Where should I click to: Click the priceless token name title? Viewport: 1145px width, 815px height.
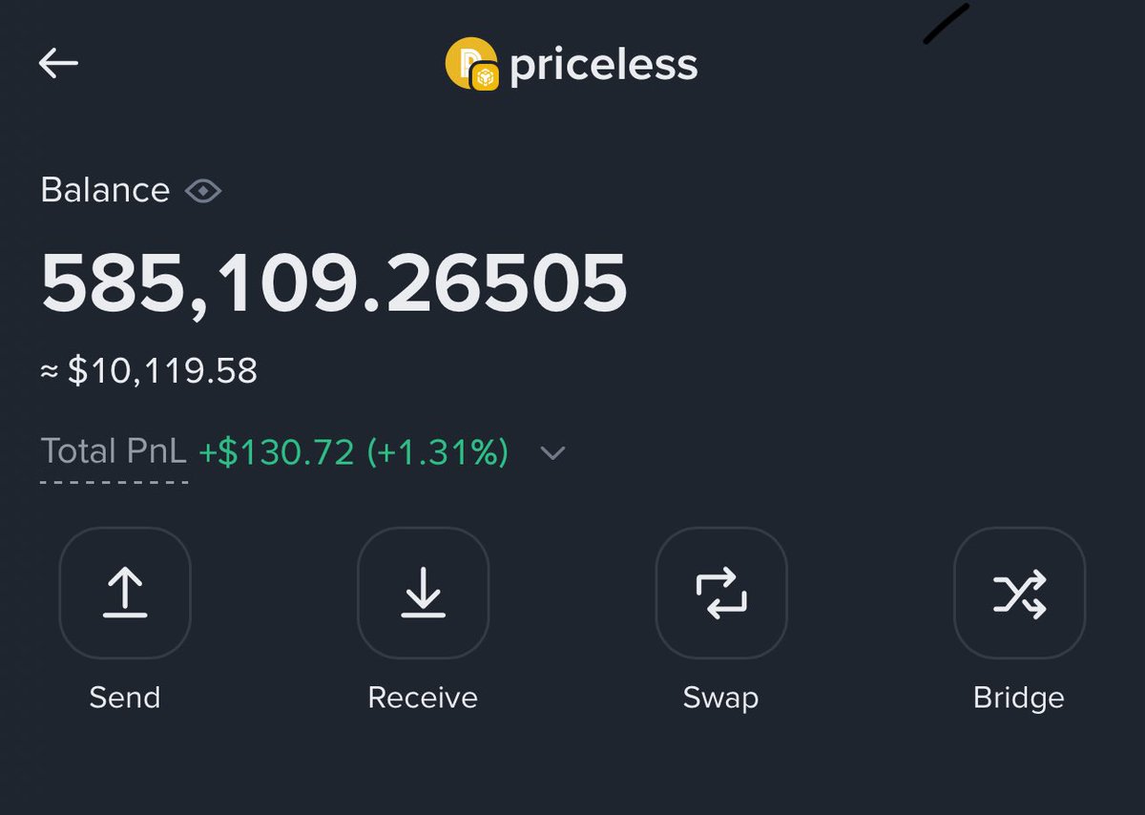[604, 65]
